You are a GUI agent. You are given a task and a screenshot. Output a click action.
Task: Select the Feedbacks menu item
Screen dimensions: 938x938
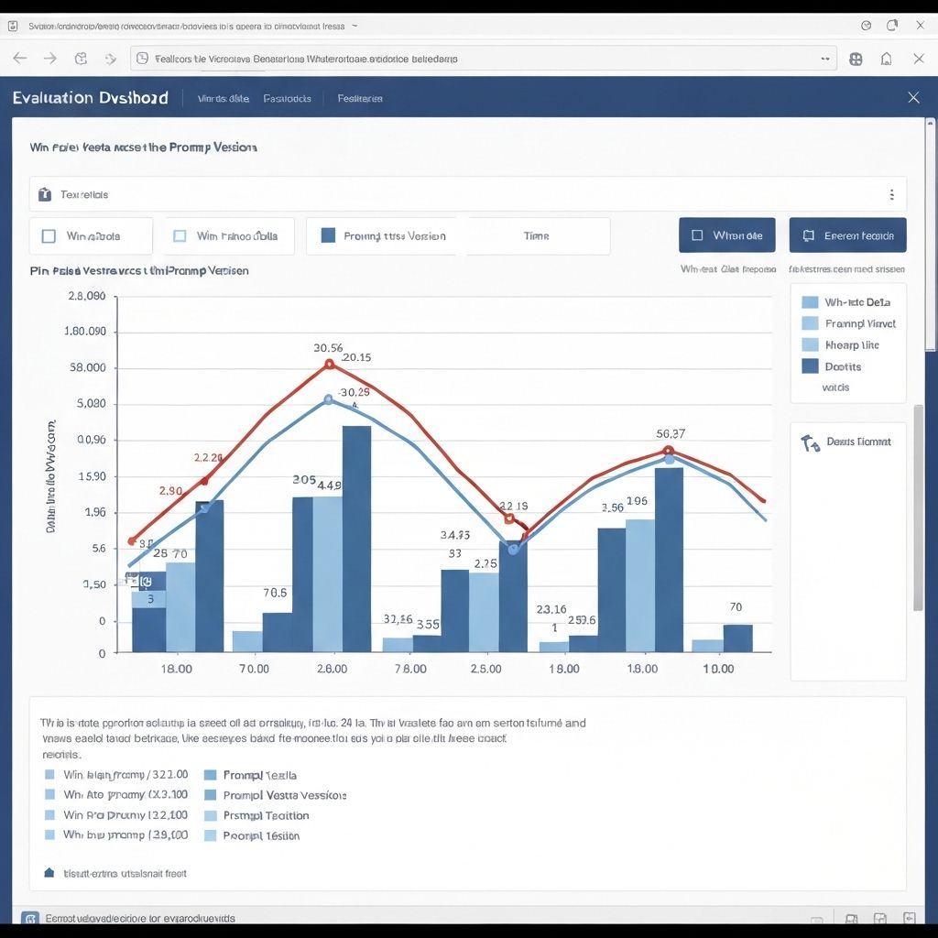(x=287, y=98)
